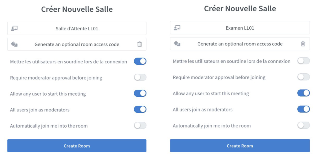Disable 'All users join as moderators' right toggle
This screenshot has height=155, width=318.
coord(303,109)
